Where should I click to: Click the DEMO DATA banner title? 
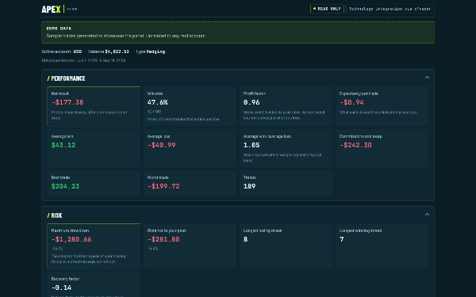[x=59, y=29]
